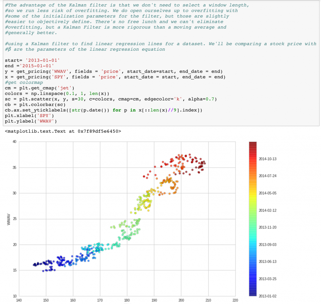The height and width of the screenshot is (304, 321).
Task: Click the x-axis tick label 160
Action: point(73,300)
